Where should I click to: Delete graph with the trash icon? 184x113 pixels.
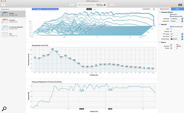click(x=154, y=9)
